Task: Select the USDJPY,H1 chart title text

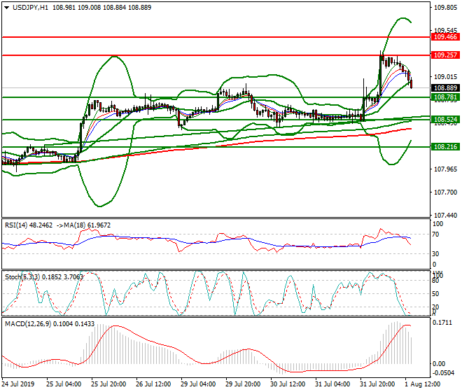Action: [30, 8]
